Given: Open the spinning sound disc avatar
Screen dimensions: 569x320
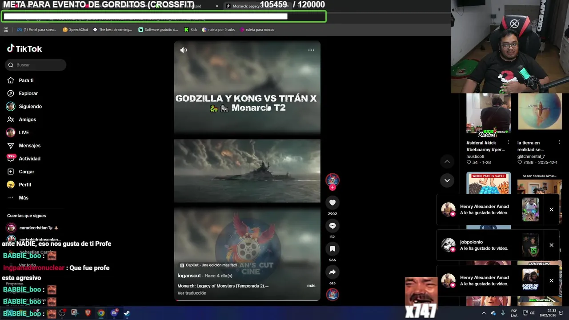Looking at the screenshot, I should coord(333,294).
